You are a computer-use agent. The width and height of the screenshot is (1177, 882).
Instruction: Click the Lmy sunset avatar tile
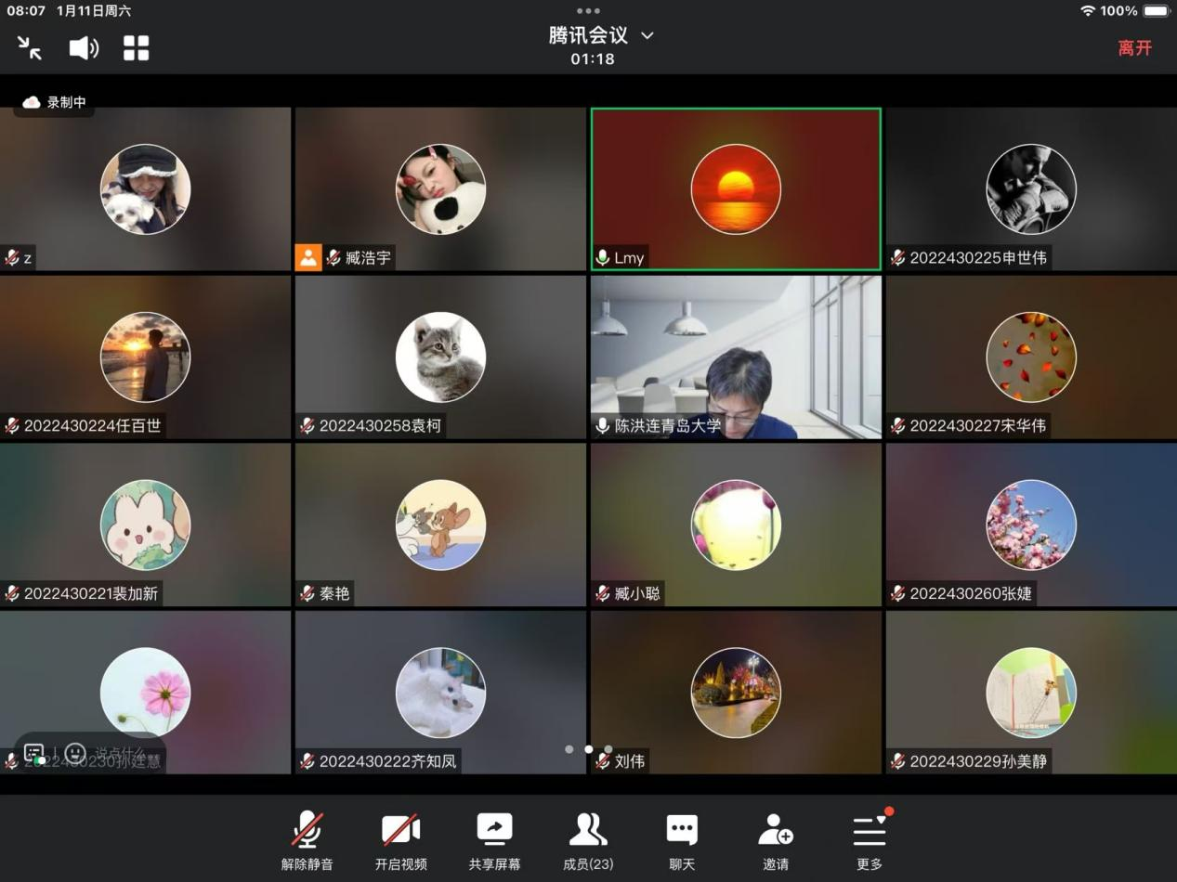coord(736,189)
